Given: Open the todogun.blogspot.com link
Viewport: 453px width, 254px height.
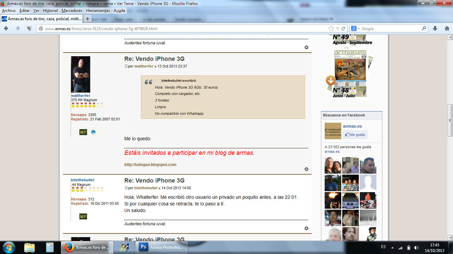Looking at the screenshot, I should (x=150, y=165).
